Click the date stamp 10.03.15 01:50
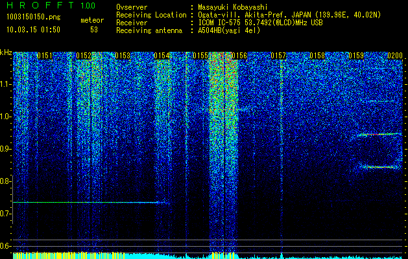Viewport: 408px width, 259px height. point(33,30)
